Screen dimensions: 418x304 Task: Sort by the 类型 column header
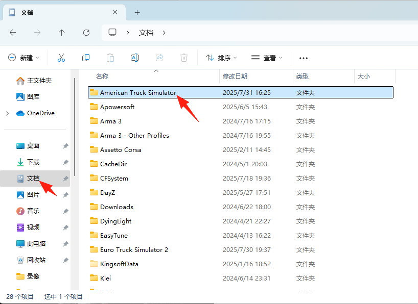(x=323, y=77)
